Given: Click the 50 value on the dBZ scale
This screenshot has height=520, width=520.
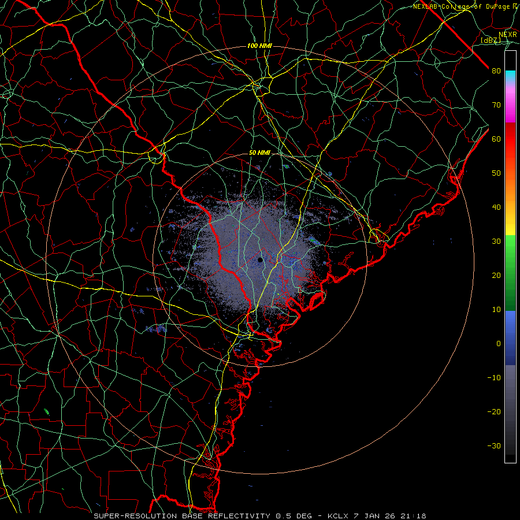Looking at the screenshot, I should point(496,173).
